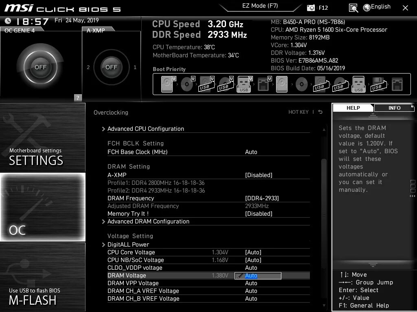Switch to the INFO tab
Viewport: 417px width, 312px height.
coord(394,108)
